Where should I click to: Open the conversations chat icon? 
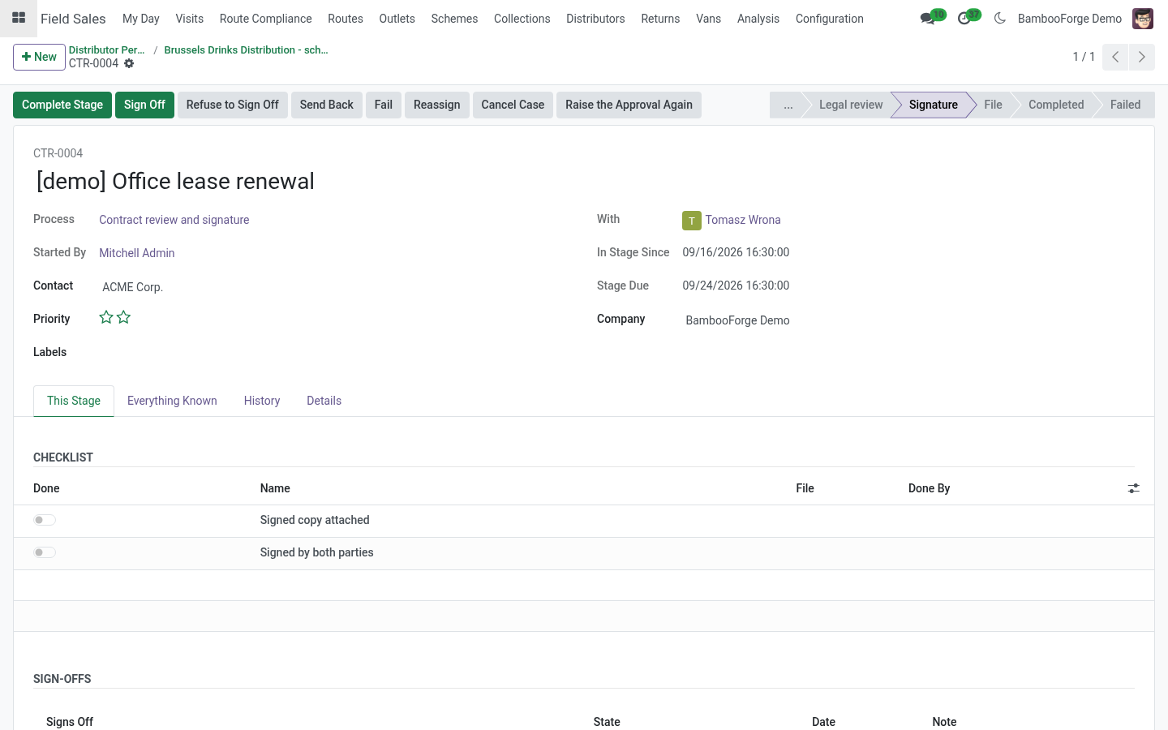coord(928,19)
